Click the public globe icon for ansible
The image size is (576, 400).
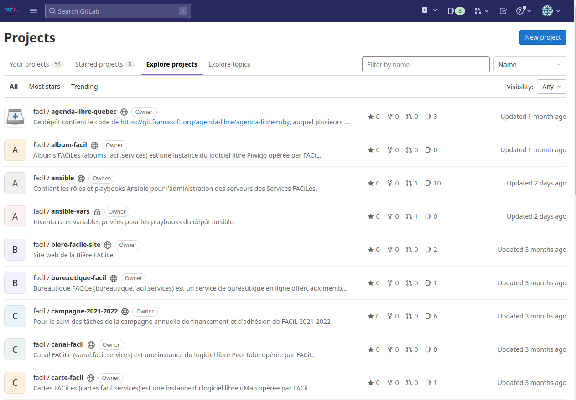coord(81,179)
